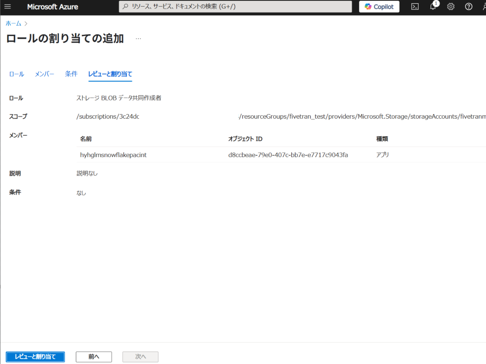486x364 pixels.
Task: Select member name hyhglmsnowflakepacint
Action: point(113,155)
